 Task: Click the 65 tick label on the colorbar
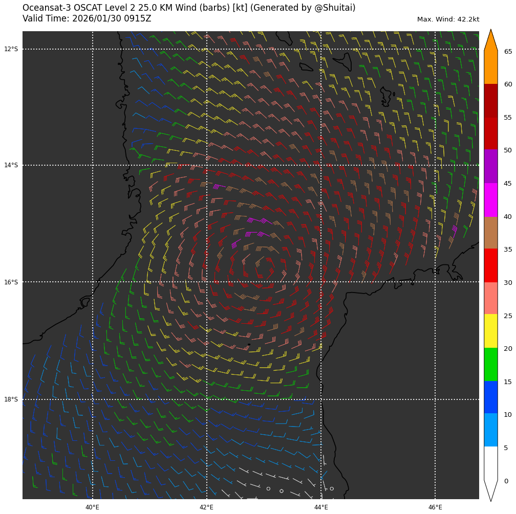[x=508, y=52]
